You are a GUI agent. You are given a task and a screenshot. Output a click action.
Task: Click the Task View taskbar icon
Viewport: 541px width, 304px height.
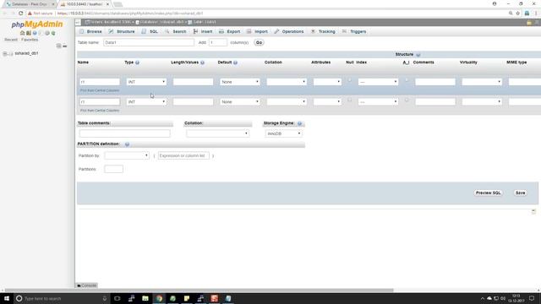click(x=117, y=298)
